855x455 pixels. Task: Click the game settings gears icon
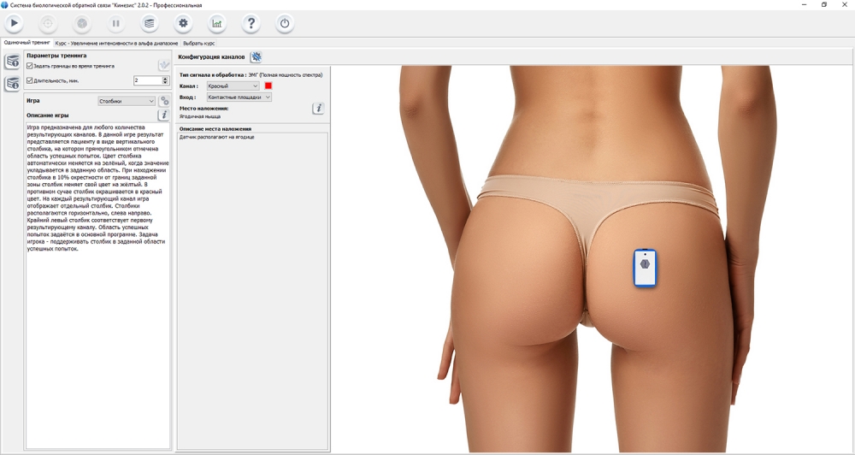(x=164, y=101)
